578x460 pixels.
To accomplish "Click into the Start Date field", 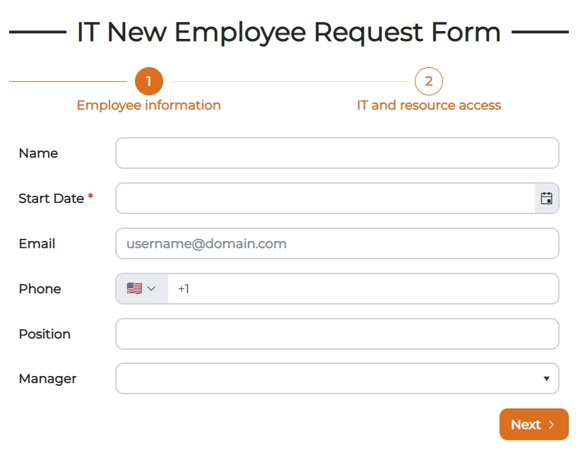I will 325,199.
